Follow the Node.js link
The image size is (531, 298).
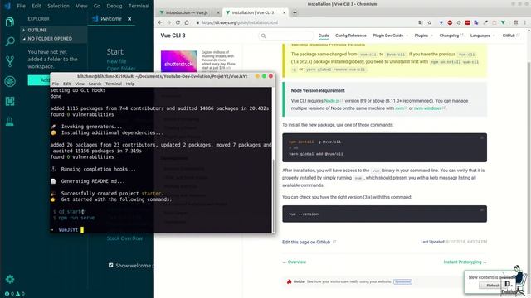[334, 101]
